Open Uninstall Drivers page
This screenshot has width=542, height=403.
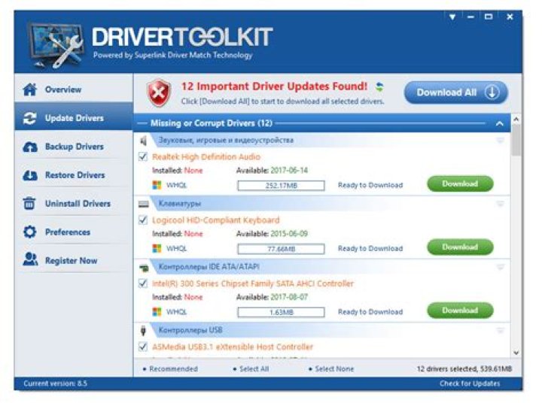[74, 204]
